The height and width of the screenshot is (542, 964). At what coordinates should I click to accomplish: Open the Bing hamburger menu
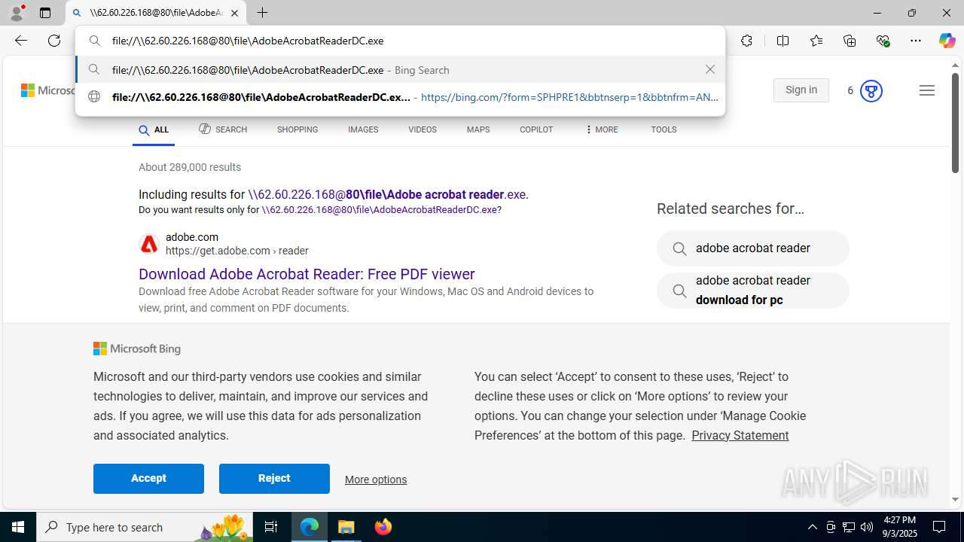point(927,90)
